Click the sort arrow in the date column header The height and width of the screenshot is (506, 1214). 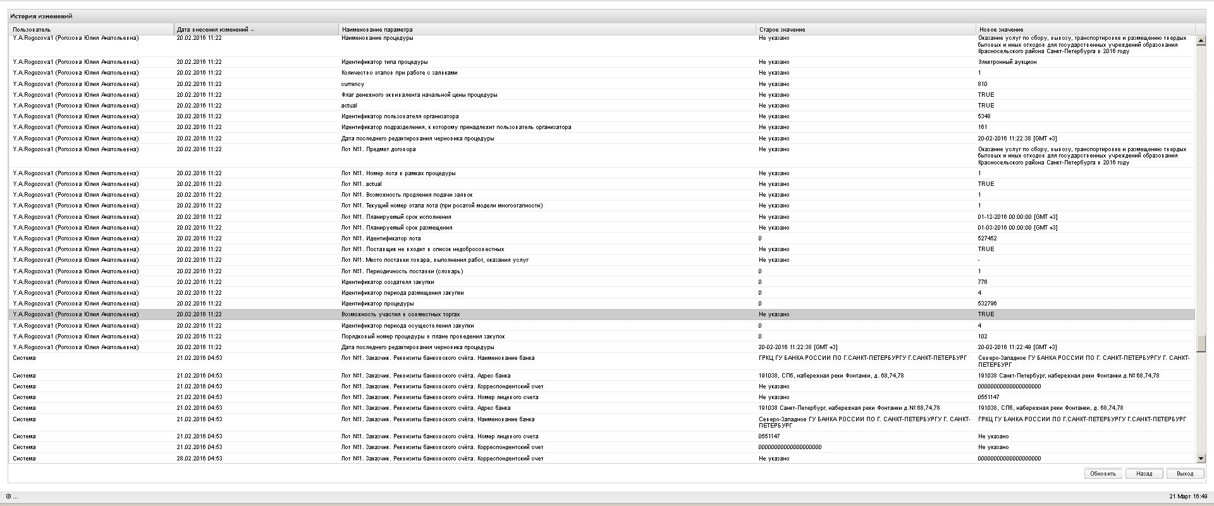253,30
